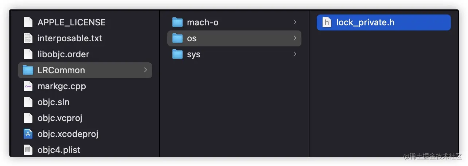Click the objc4.plist property list icon

(28, 150)
